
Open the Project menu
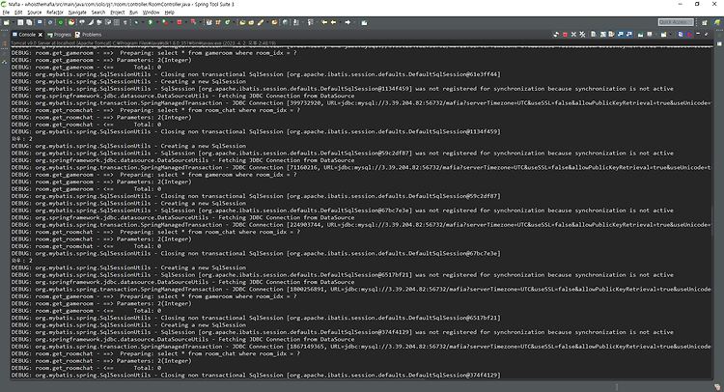coord(117,13)
